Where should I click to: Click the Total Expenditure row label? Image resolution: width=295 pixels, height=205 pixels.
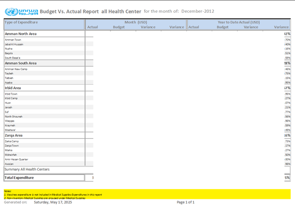[19, 178]
